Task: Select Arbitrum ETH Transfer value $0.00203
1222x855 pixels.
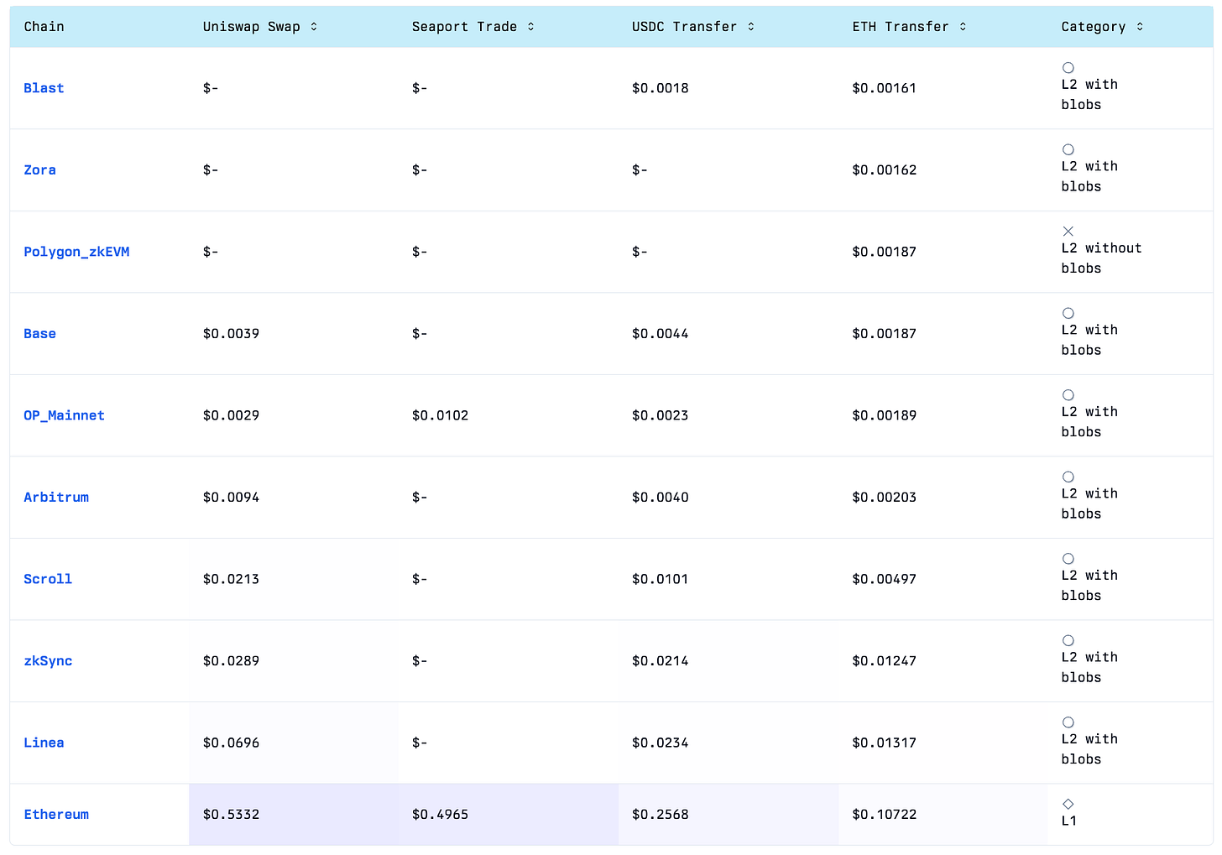Action: pyautogui.click(x=884, y=497)
